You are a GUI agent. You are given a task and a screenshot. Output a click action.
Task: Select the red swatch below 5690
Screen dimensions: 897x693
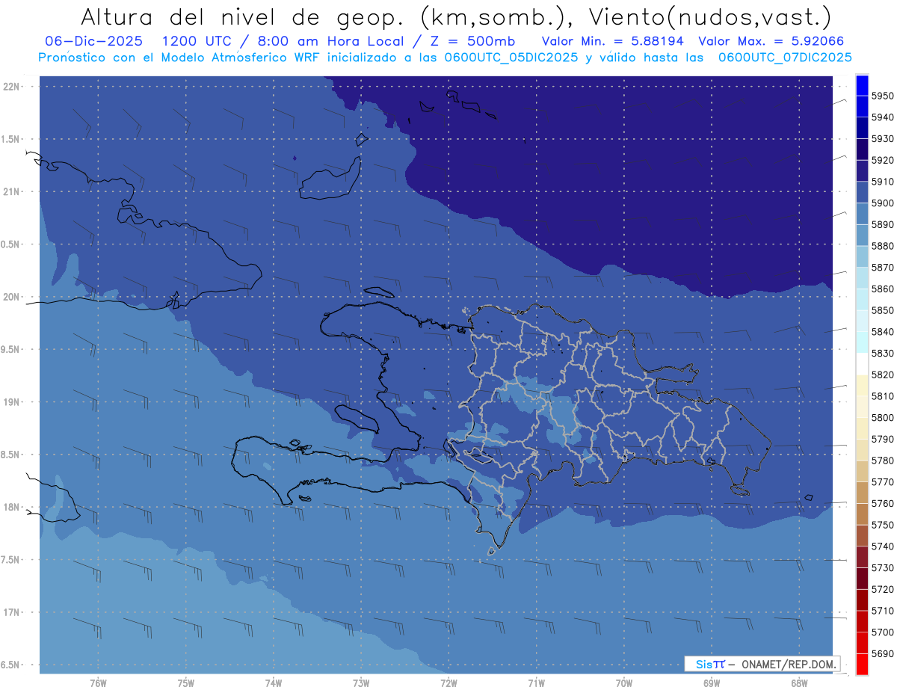(861, 664)
